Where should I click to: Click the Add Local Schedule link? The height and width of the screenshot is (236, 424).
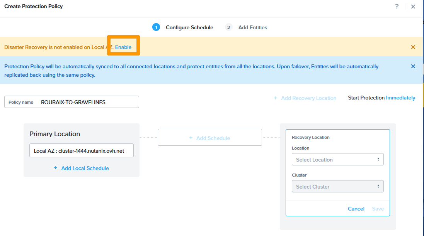[85, 168]
